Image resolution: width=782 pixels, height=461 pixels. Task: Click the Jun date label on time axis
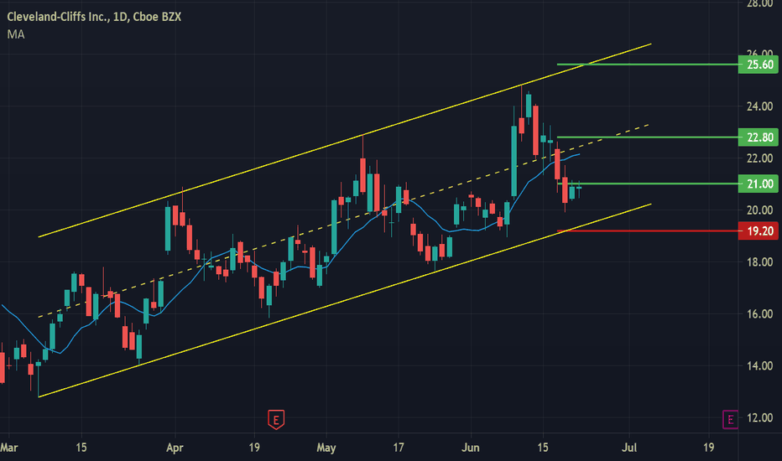(x=471, y=448)
